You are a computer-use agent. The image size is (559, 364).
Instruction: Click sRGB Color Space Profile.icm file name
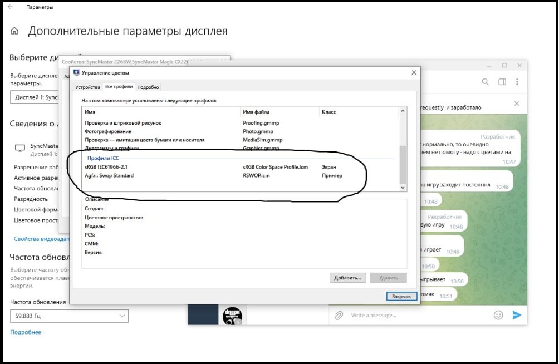(275, 167)
